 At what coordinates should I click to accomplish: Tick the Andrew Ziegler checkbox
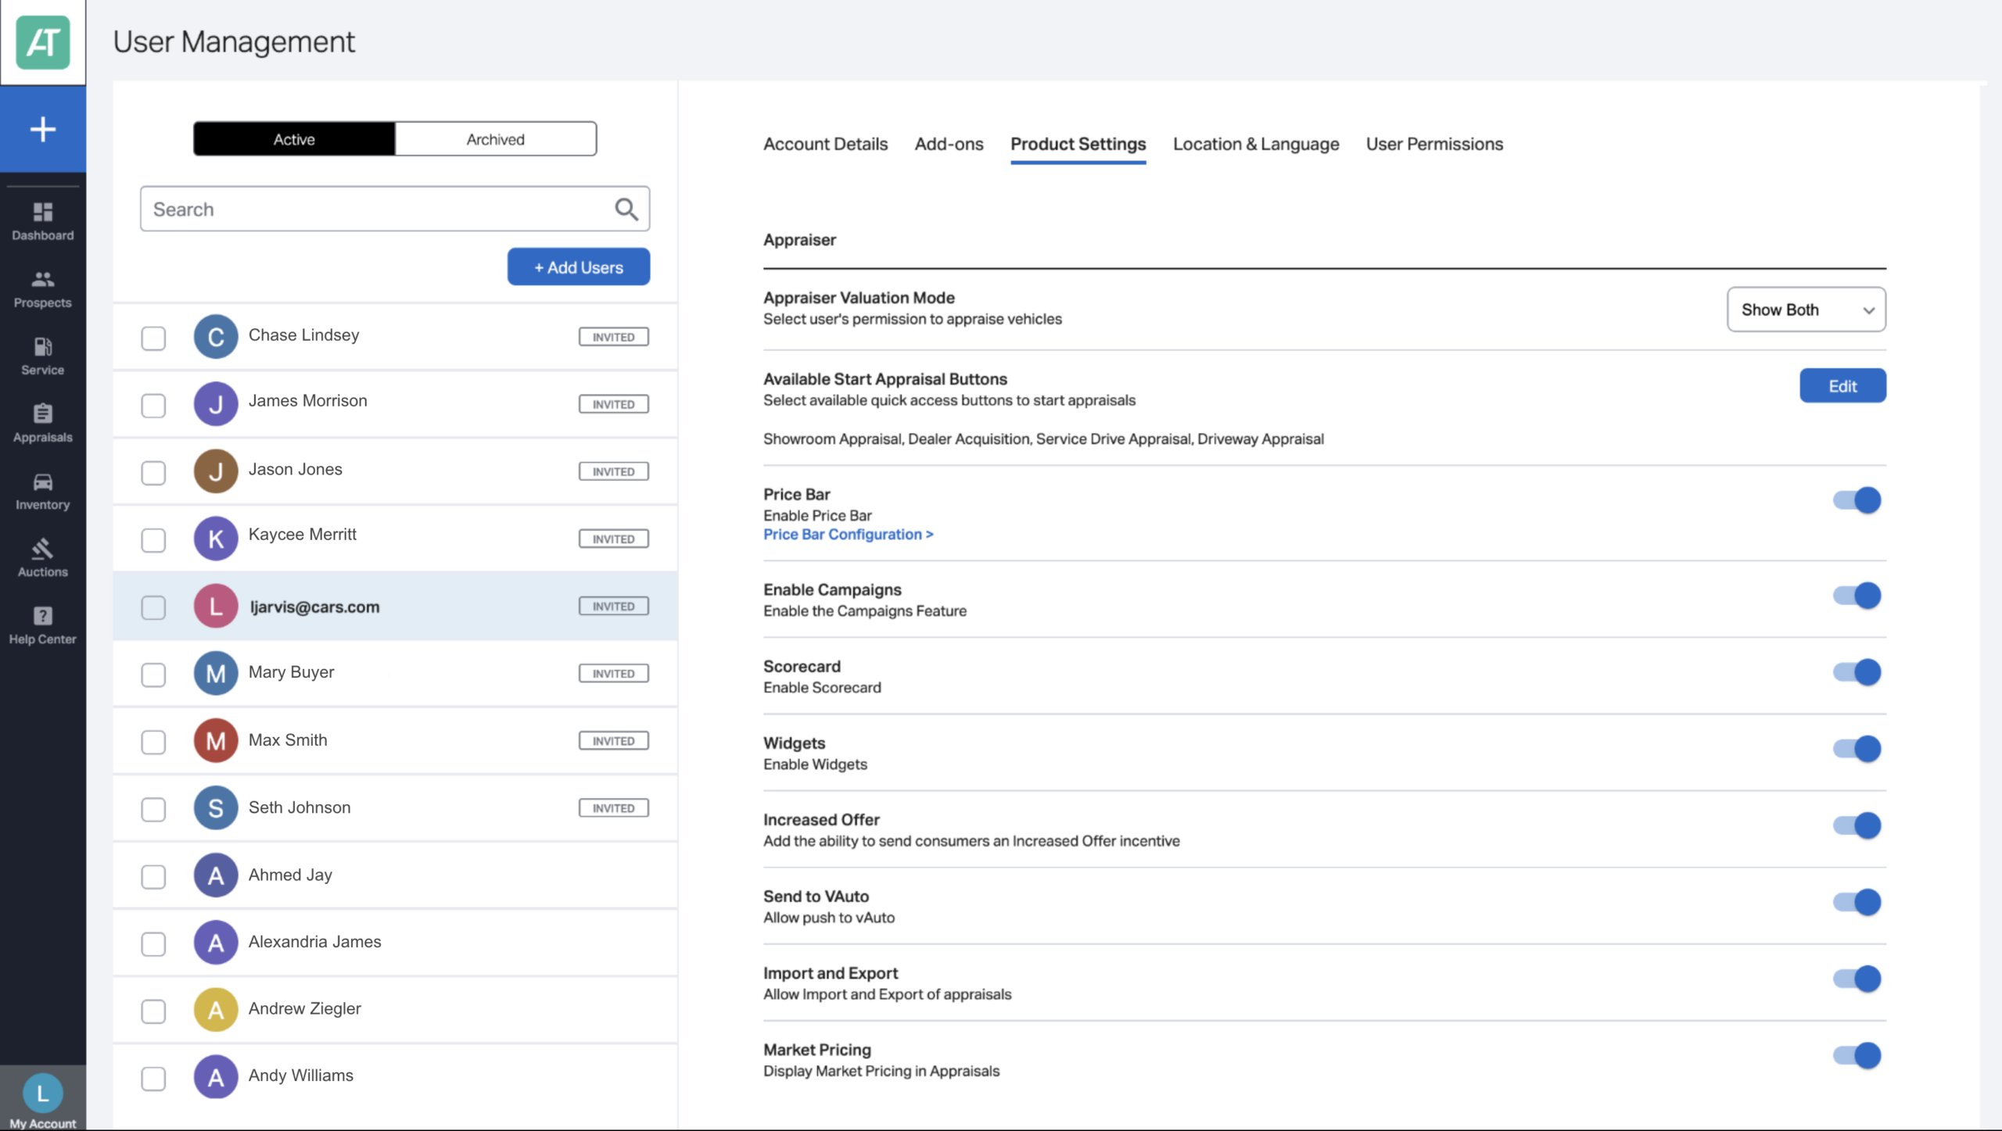tap(153, 1011)
